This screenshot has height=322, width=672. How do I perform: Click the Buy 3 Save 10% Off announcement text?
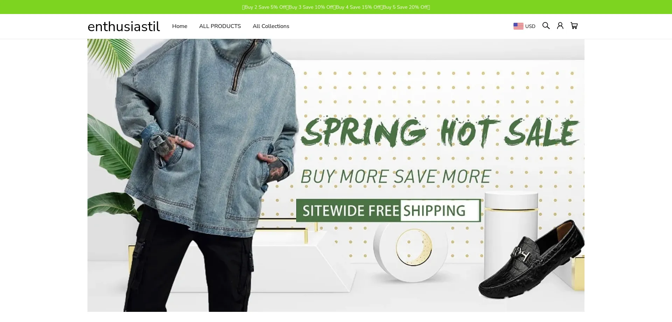(x=311, y=7)
